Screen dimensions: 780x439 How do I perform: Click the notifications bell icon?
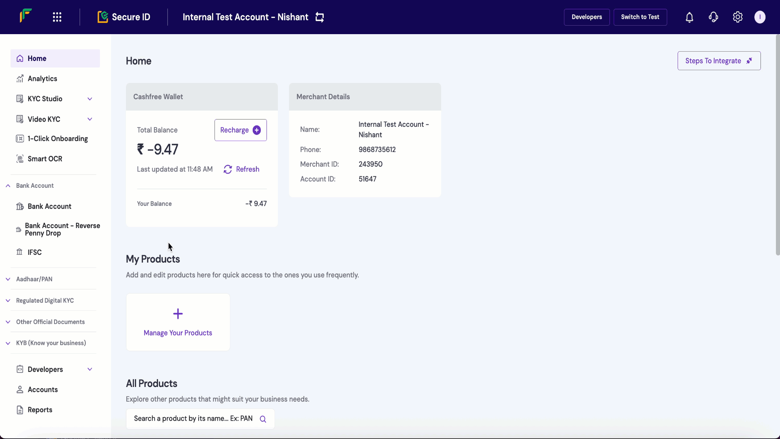click(689, 17)
